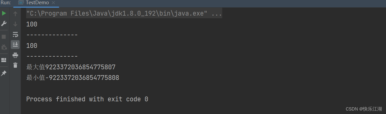Open the Restore Layout icon
Image resolution: width=386 pixels, height=114 pixels.
click(4, 60)
